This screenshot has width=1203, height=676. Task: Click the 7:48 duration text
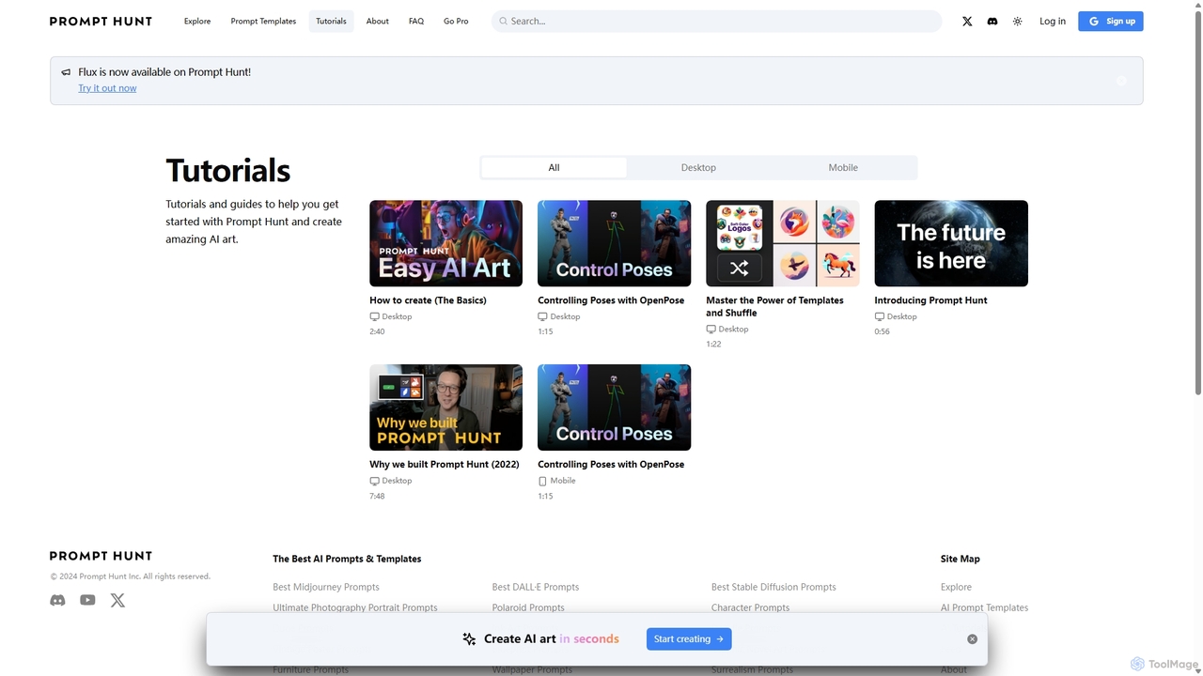pos(377,496)
